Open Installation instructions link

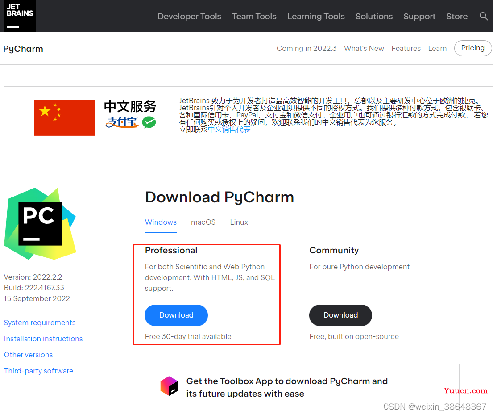click(x=43, y=339)
